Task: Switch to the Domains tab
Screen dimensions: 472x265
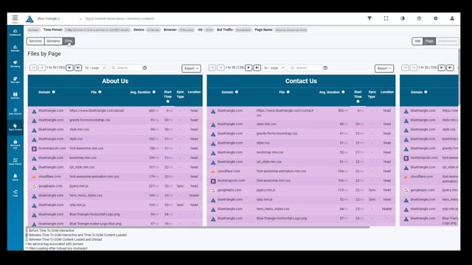Action: click(53, 41)
